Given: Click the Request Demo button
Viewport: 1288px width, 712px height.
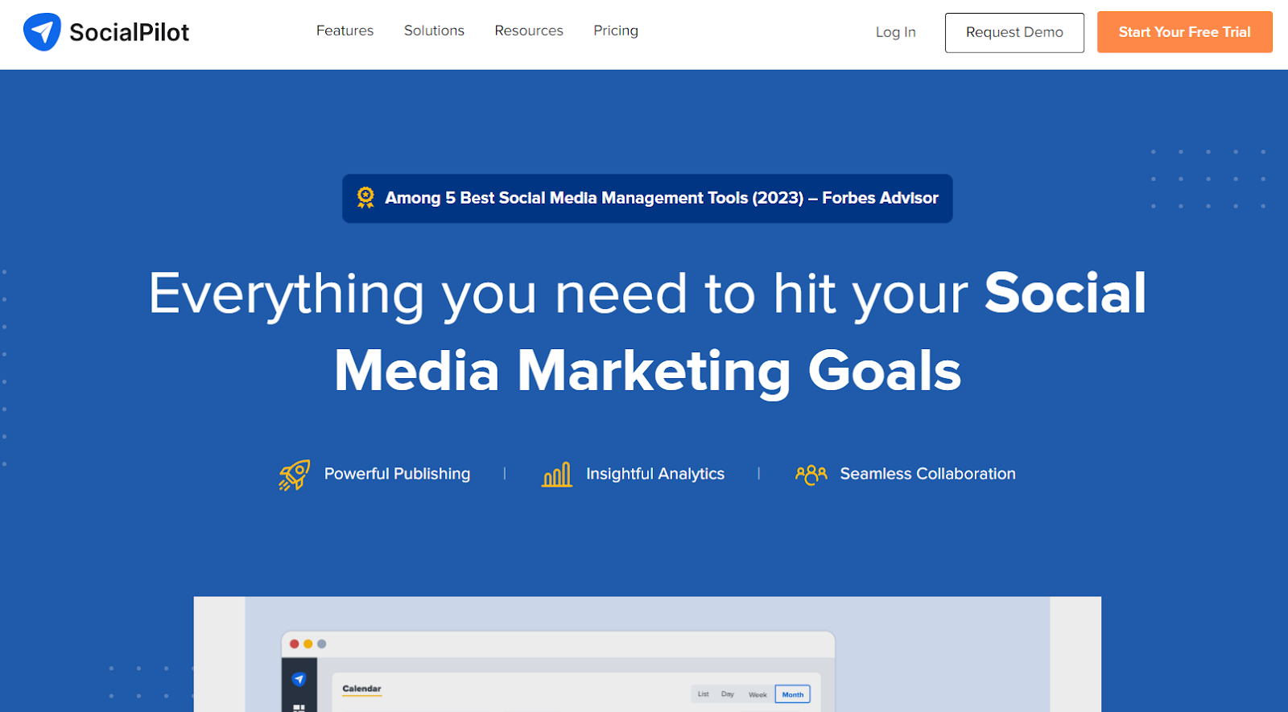Looking at the screenshot, I should click(x=1014, y=32).
